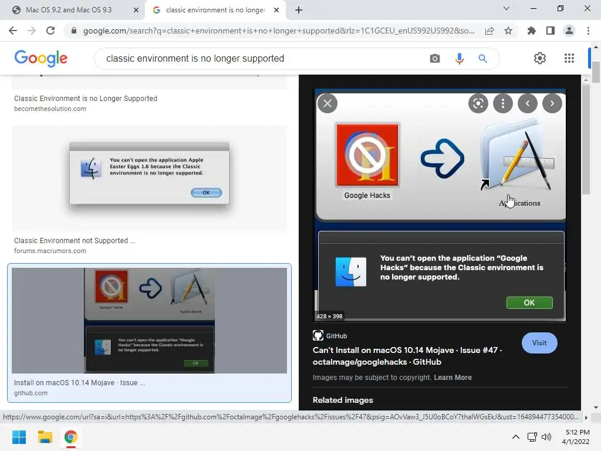This screenshot has height=451, width=601.
Task: Open Classic Environment is no Longer Supported result
Action: tap(86, 99)
